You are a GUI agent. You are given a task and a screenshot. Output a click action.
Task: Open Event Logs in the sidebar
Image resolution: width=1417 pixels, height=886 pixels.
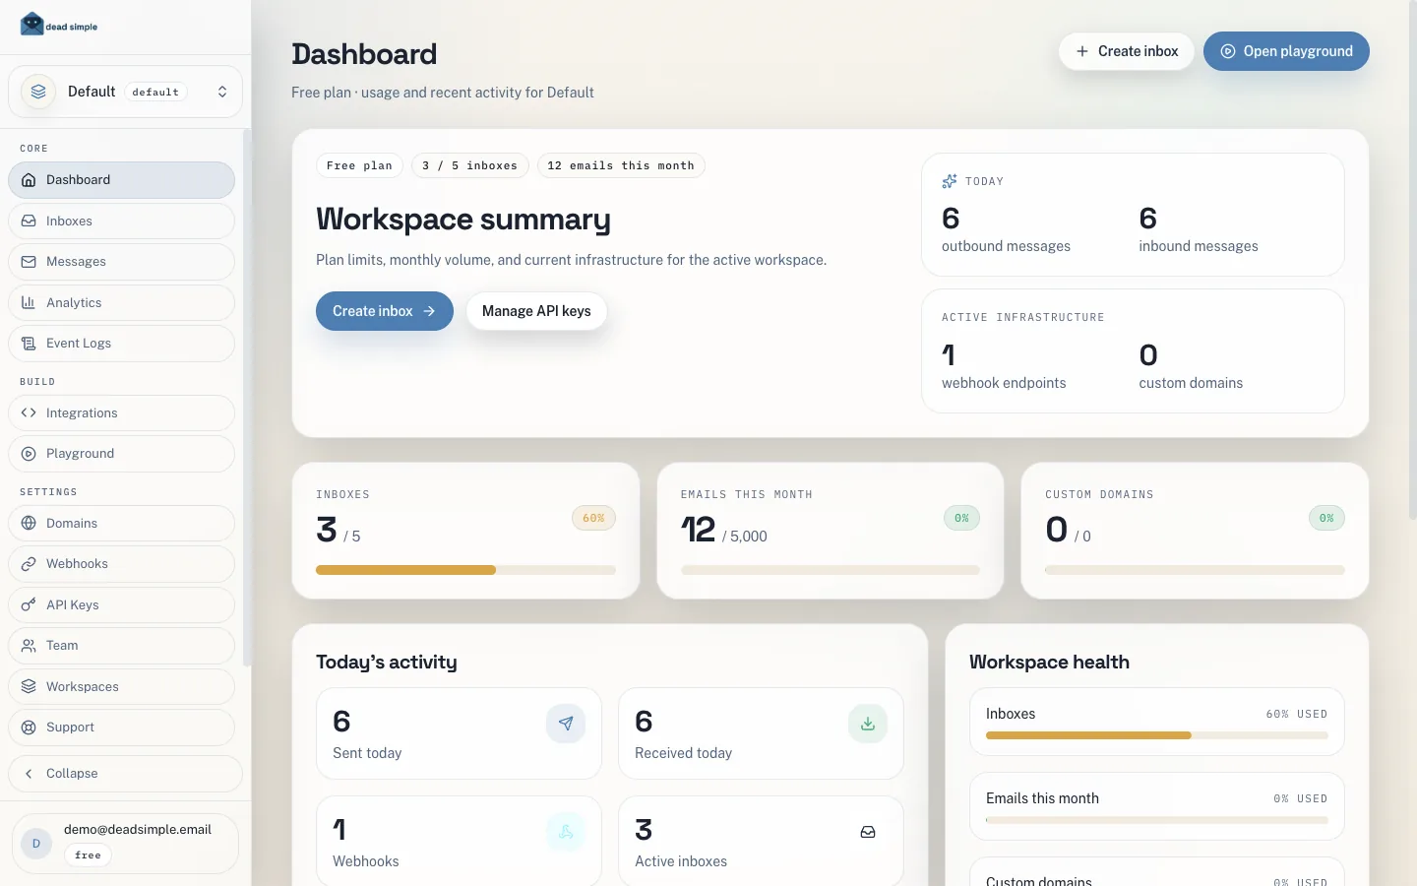point(121,344)
